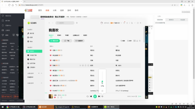This screenshot has width=195, height=109.
Task: Open trial listening list in QQ Music sidebar
Action: (x=31, y=63)
